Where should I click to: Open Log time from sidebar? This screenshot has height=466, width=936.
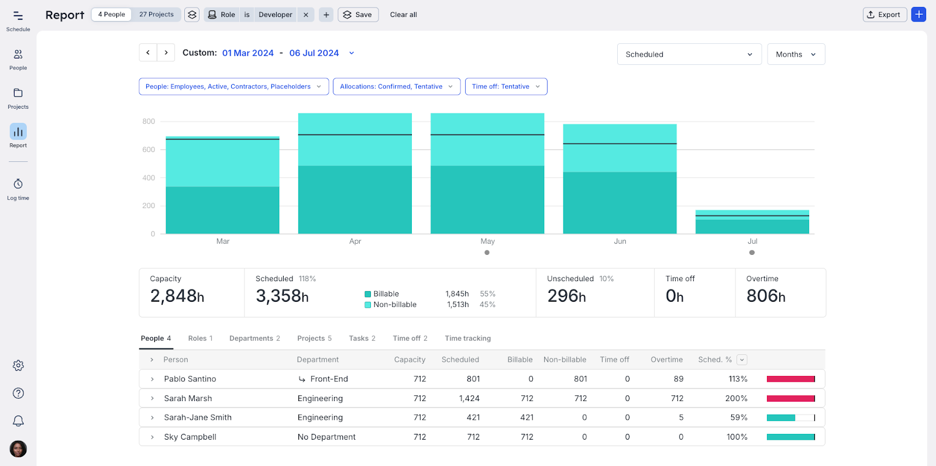coord(18,189)
